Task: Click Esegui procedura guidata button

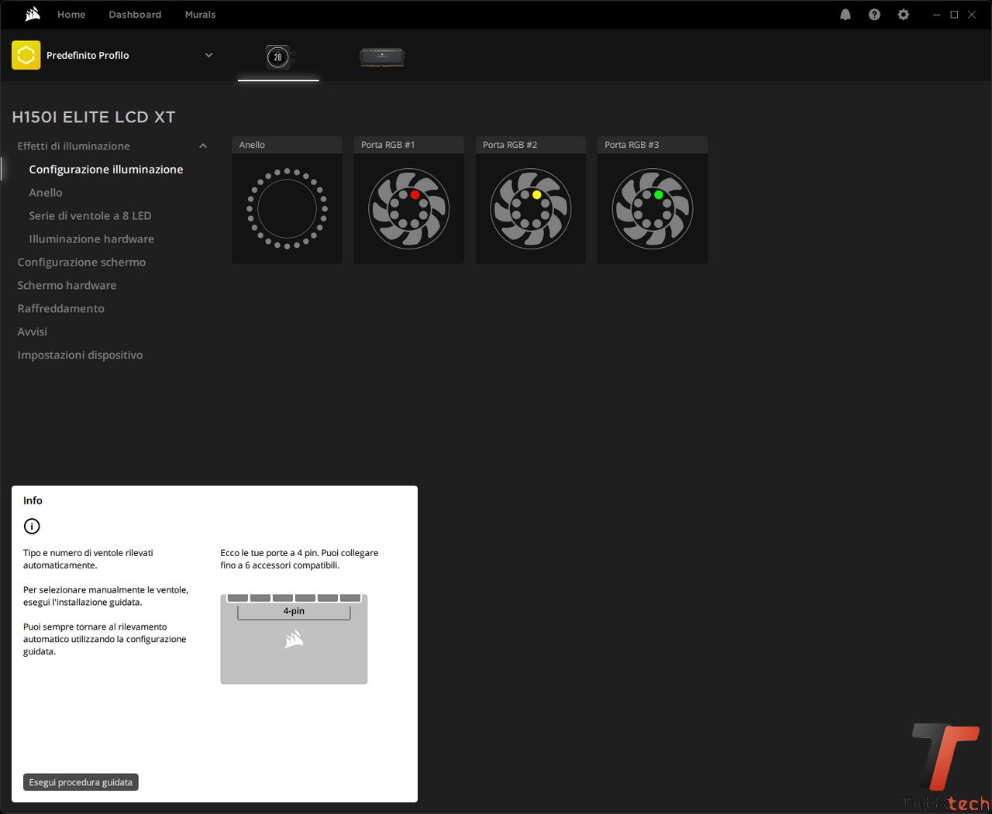Action: pos(81,782)
